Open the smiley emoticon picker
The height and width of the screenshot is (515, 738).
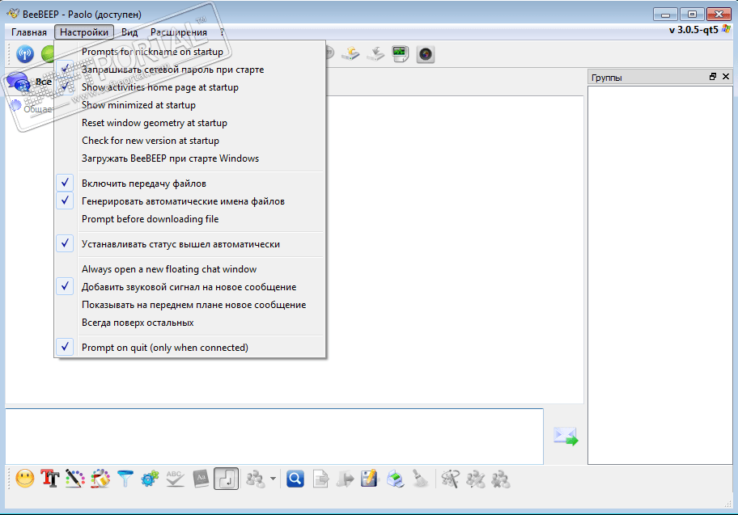25,479
